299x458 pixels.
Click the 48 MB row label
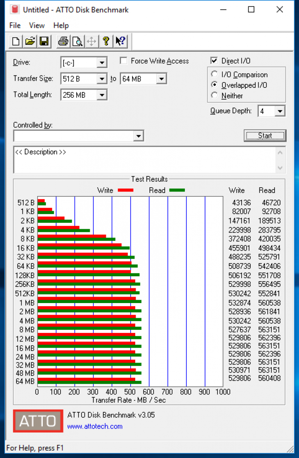[25, 373]
